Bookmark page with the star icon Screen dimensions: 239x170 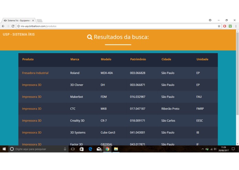click(219, 26)
